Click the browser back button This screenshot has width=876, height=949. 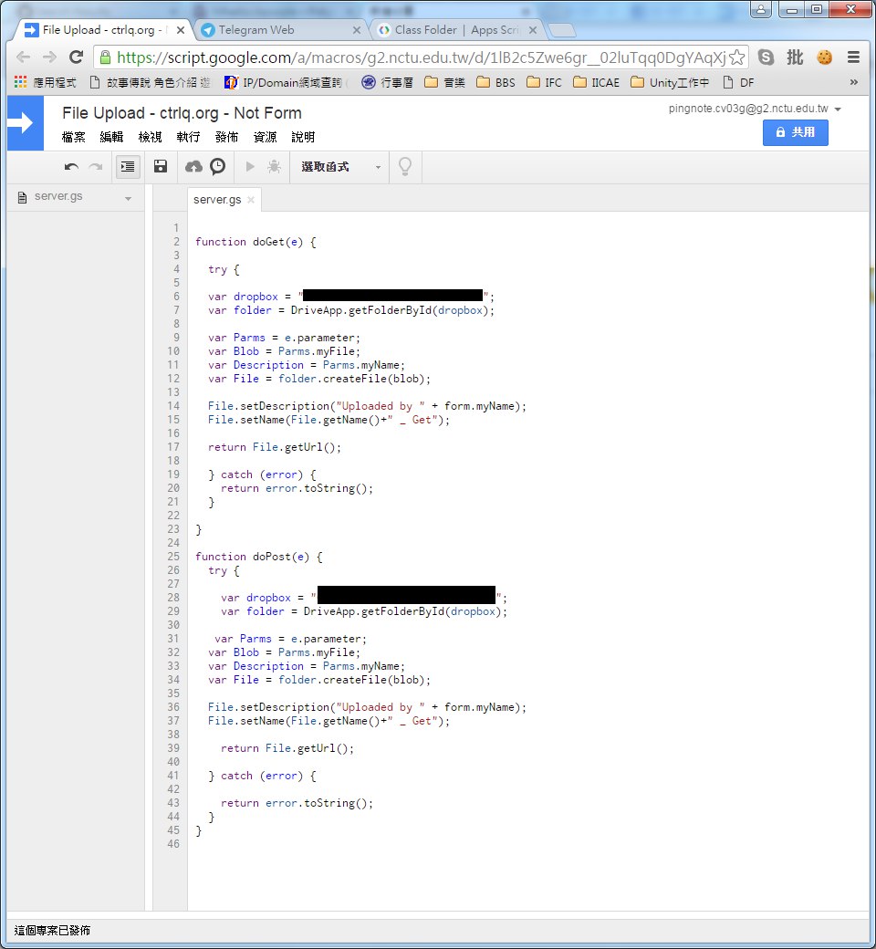24,57
